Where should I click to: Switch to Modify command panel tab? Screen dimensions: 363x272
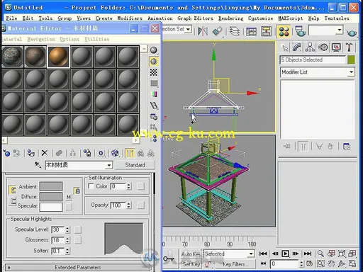(x=297, y=47)
